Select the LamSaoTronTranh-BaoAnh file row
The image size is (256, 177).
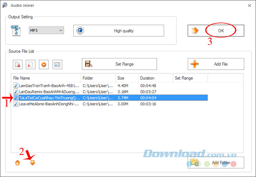pyautogui.click(x=110, y=86)
